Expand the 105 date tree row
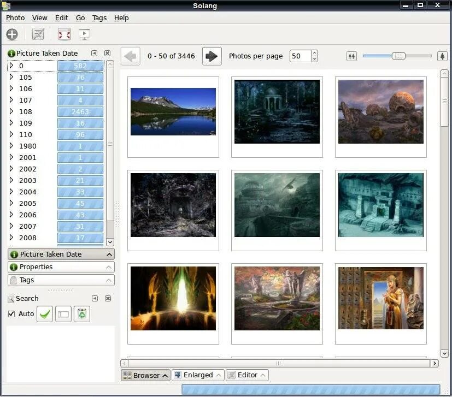This screenshot has width=452, height=397. coord(11,77)
